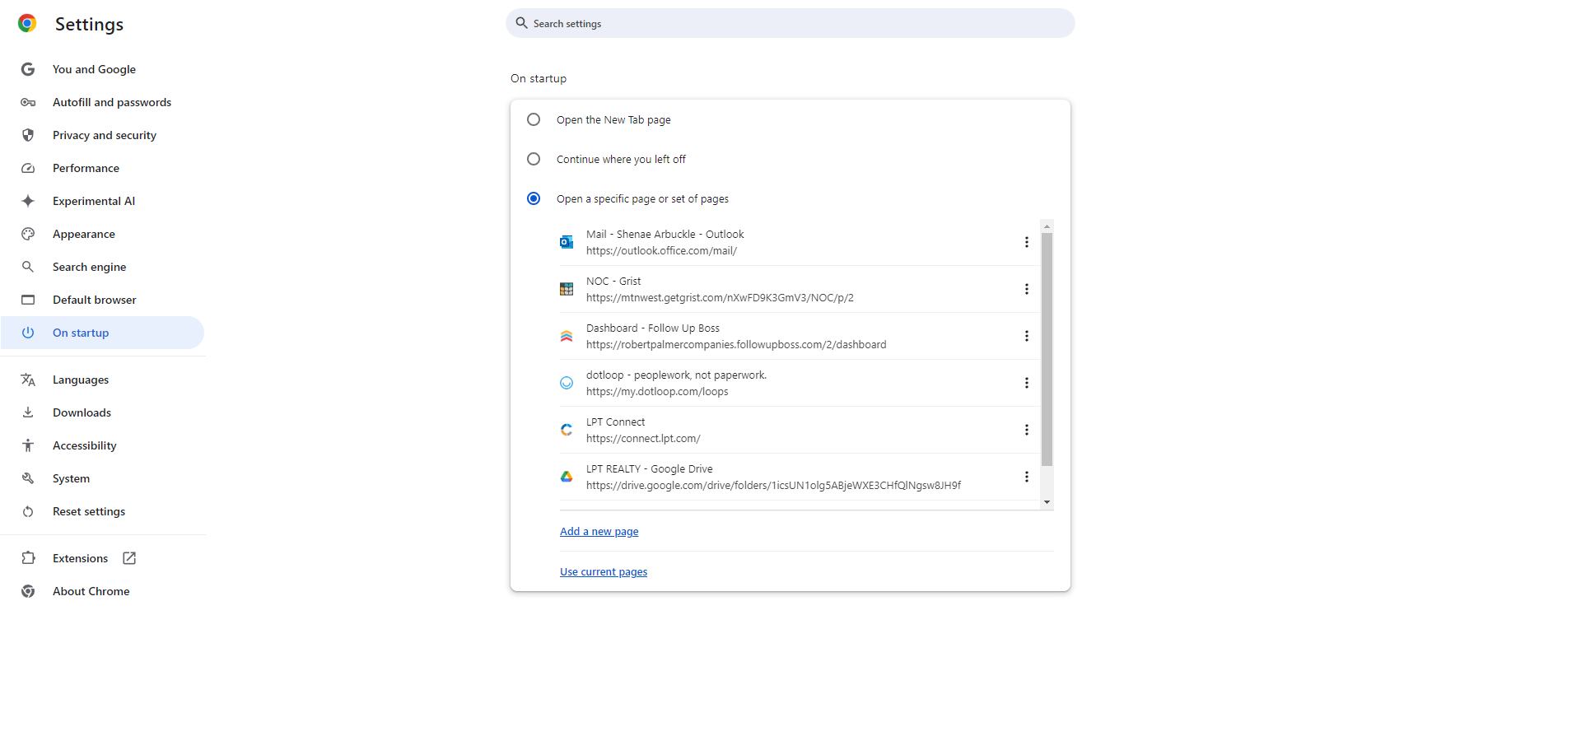Click inside the Search settings field
The height and width of the screenshot is (750, 1581).
click(x=790, y=23)
